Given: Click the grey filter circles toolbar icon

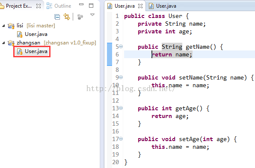Looking at the screenshot, I should pyautogui.click(x=80, y=17).
